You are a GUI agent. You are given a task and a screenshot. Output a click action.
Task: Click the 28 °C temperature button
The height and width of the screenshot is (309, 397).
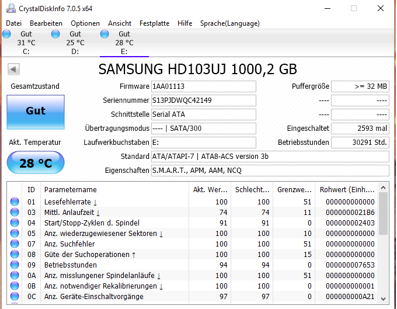(36, 162)
